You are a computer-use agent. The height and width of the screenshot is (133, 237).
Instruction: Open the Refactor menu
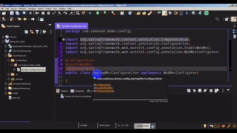click(x=22, y=8)
